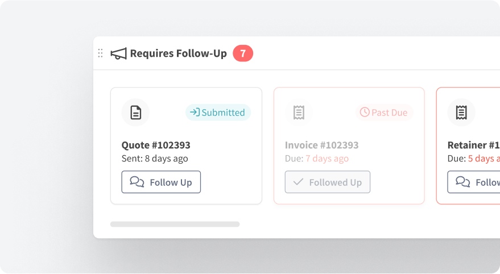Click the chat bubbles icon on Quote card
The image size is (500, 274).
point(137,182)
